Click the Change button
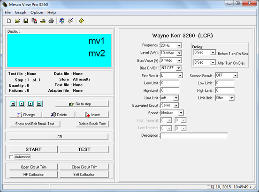The image size is (259, 192). click(x=26, y=115)
